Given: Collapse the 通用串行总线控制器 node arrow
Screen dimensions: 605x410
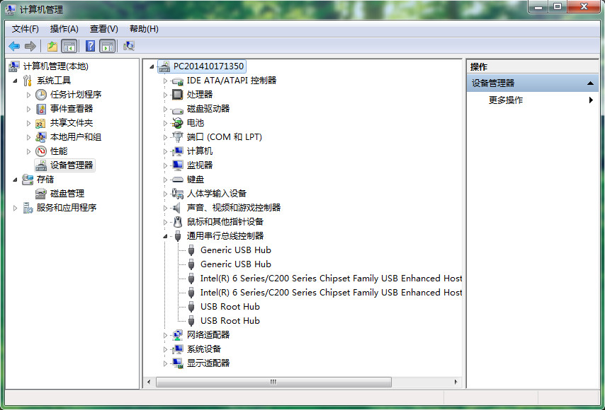Looking at the screenshot, I should 165,236.
